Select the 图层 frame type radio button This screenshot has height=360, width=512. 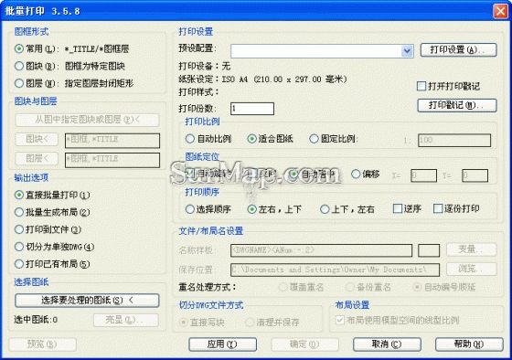point(19,83)
